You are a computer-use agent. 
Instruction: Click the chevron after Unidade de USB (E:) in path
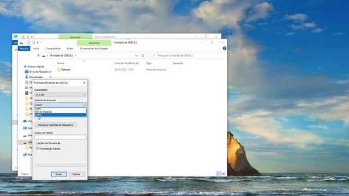coord(76,56)
